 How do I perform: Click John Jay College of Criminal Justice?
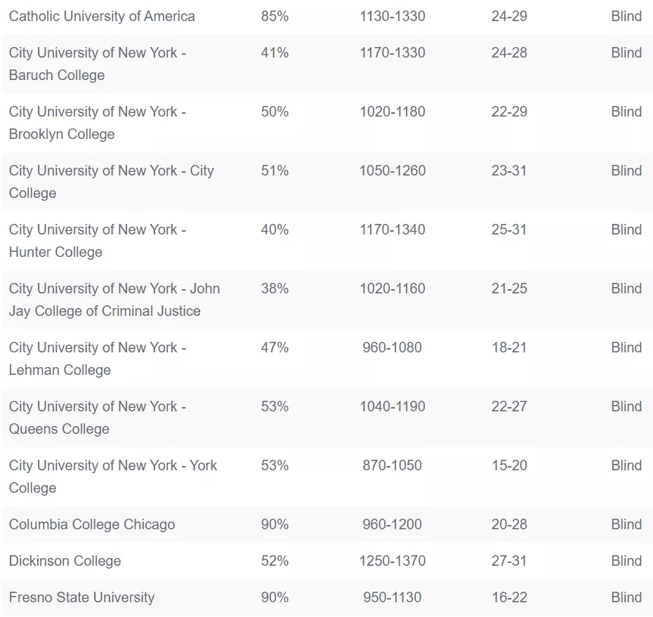pyautogui.click(x=114, y=300)
